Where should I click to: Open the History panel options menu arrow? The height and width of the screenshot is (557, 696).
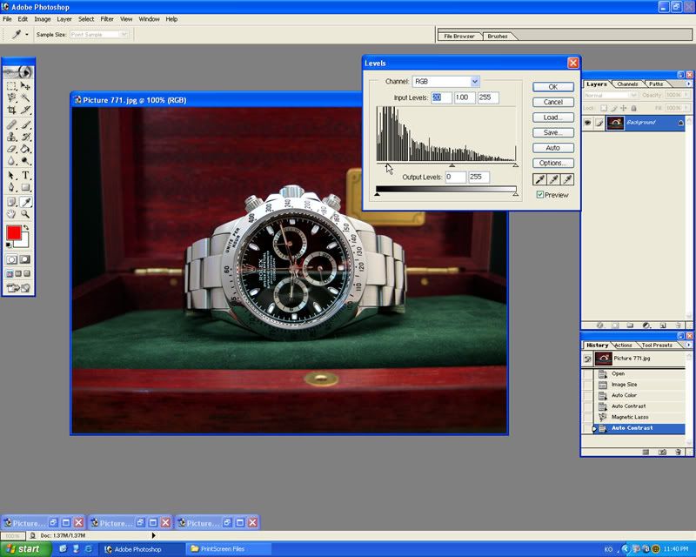688,345
